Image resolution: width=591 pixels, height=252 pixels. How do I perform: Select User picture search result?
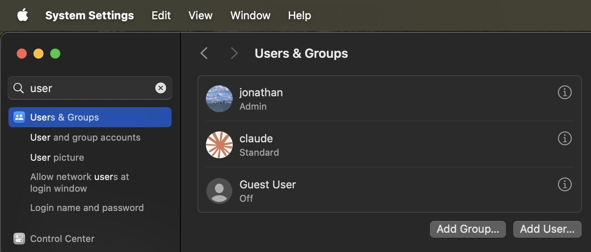[57, 157]
